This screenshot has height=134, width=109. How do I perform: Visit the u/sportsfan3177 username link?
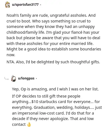click(25, 5)
